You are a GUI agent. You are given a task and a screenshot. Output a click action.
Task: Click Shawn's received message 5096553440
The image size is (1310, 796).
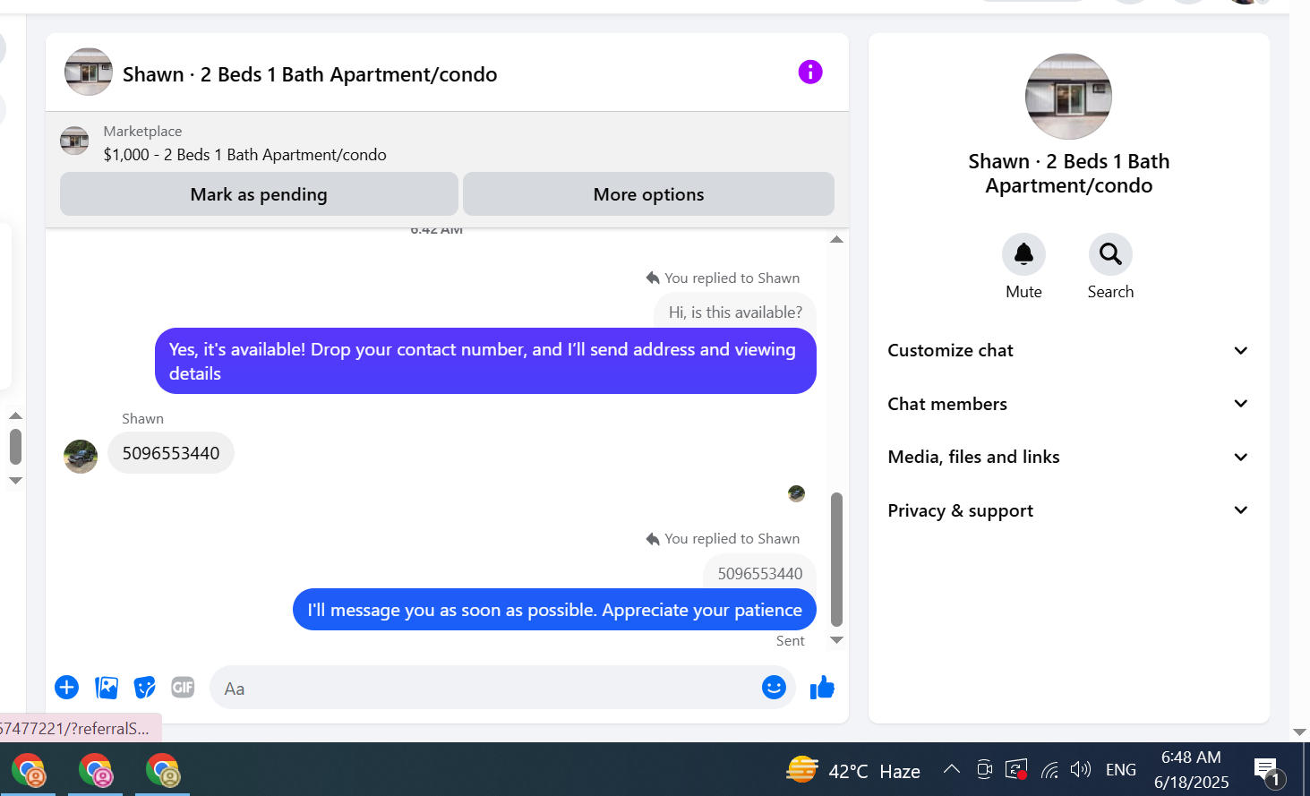171,453
